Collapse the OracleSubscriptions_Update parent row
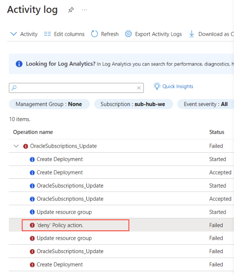 pyautogui.click(x=16, y=146)
